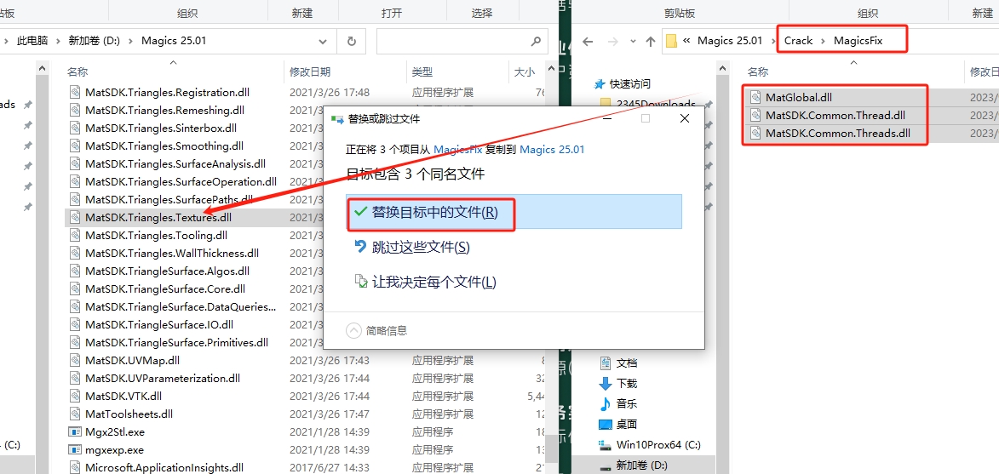Choose 替换目标中的文件(R) option
This screenshot has height=474, width=999.
click(433, 212)
